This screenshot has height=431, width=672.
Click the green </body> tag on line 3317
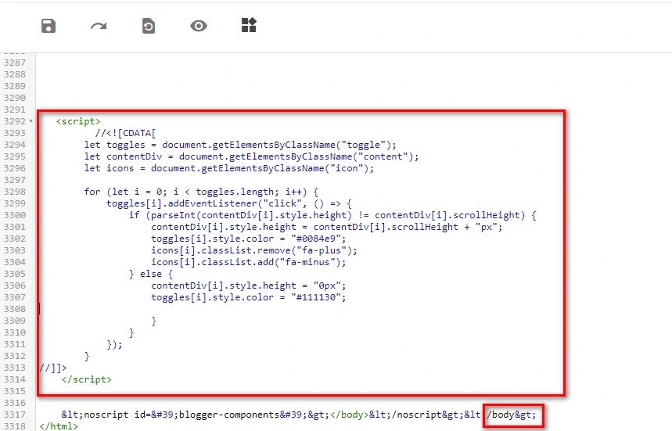coord(349,415)
